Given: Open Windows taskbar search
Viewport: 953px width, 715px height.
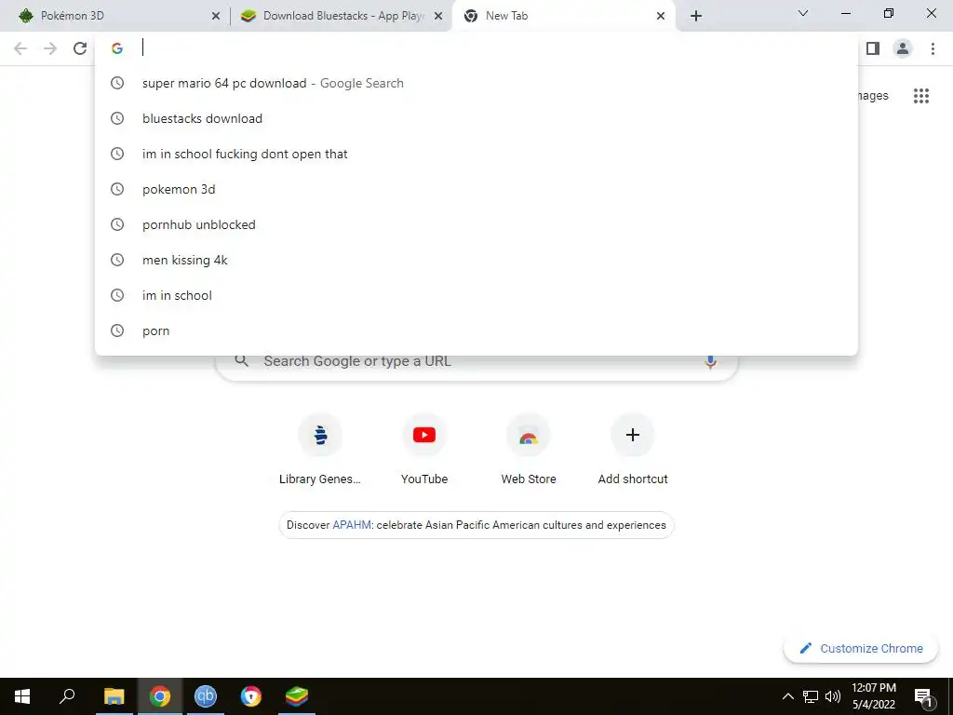Looking at the screenshot, I should point(67,696).
